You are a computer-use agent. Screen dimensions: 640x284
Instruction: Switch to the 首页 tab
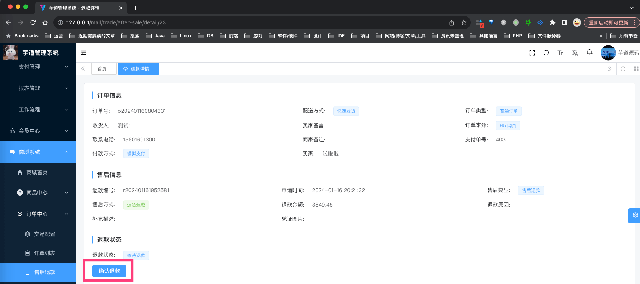coord(102,69)
